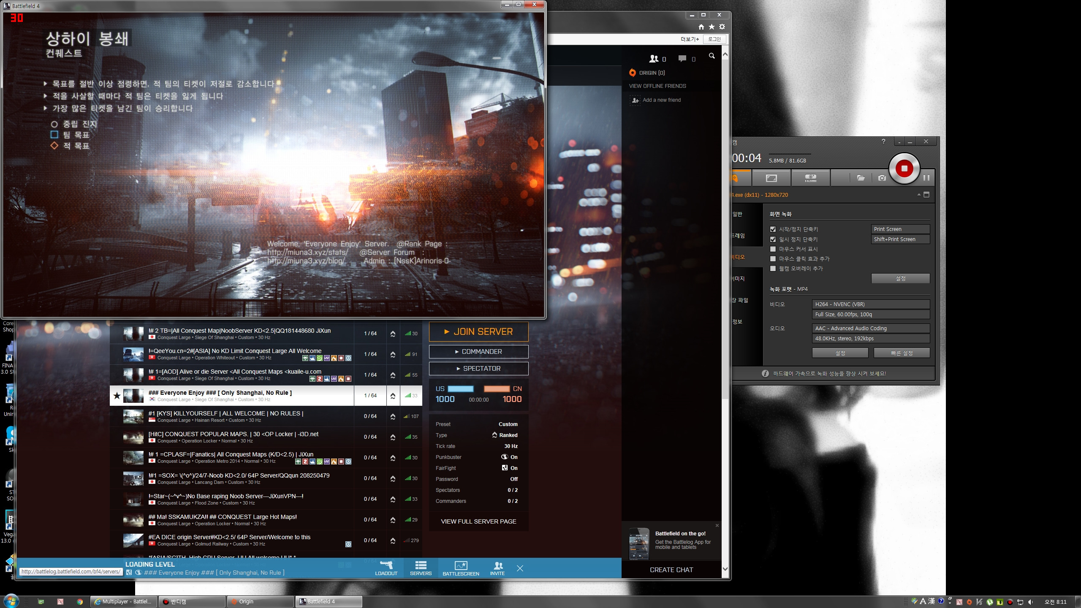
Task: Click SPECTATOR button
Action: coord(478,369)
